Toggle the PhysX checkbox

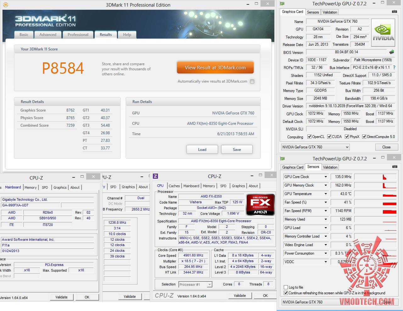(347, 137)
